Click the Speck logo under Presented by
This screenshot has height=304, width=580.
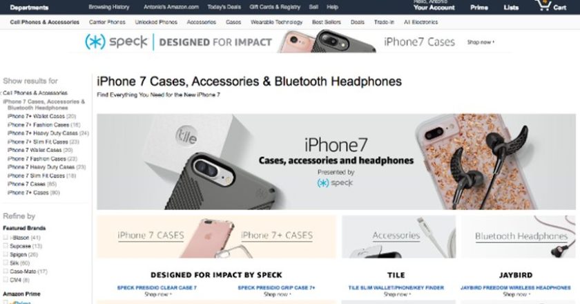tap(335, 183)
